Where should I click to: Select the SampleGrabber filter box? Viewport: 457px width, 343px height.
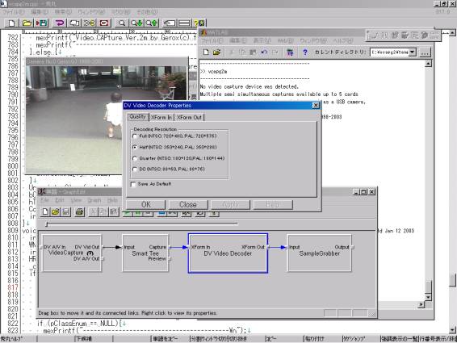tap(320, 253)
